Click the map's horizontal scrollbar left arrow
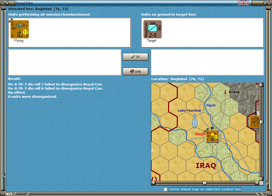Image resolution: width=272 pixels, height=196 pixels. pyautogui.click(x=153, y=183)
